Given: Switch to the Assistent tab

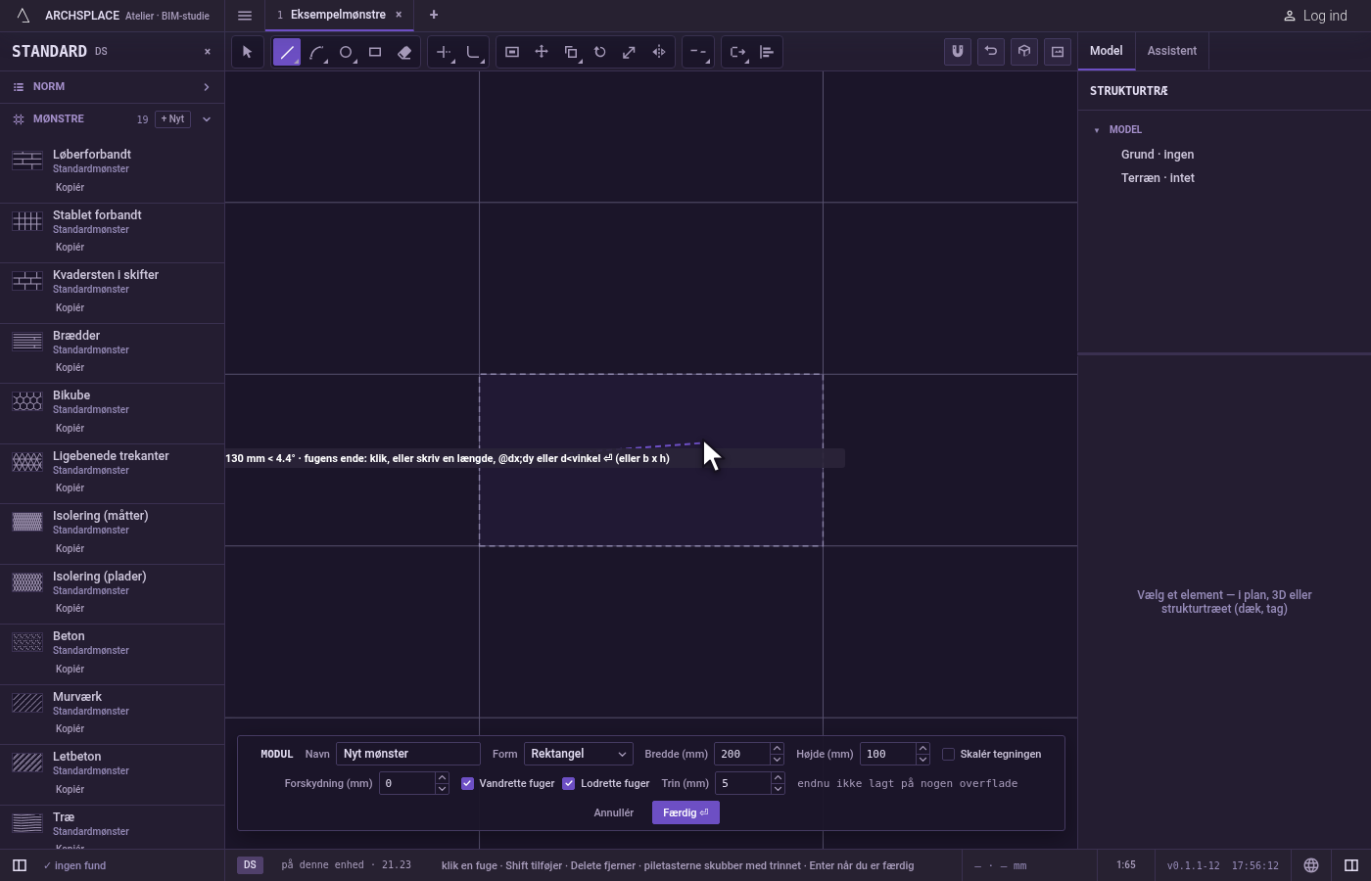Looking at the screenshot, I should [1172, 51].
